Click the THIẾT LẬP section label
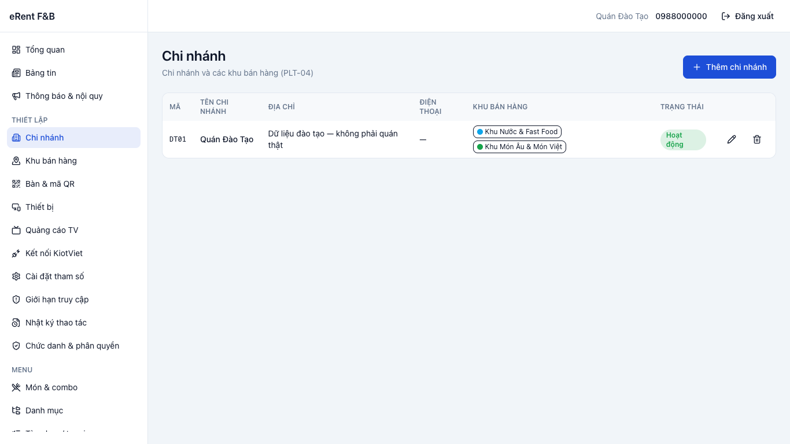Image resolution: width=790 pixels, height=444 pixels. 29,120
